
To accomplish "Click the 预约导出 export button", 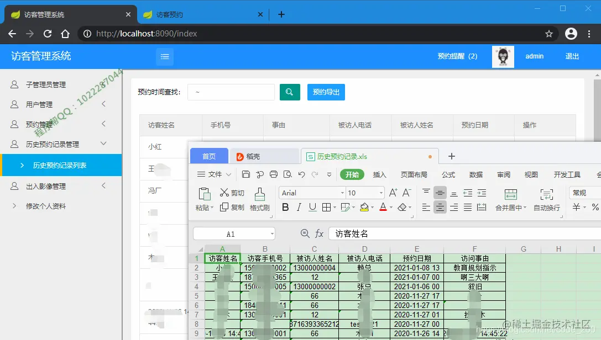I will tap(326, 92).
